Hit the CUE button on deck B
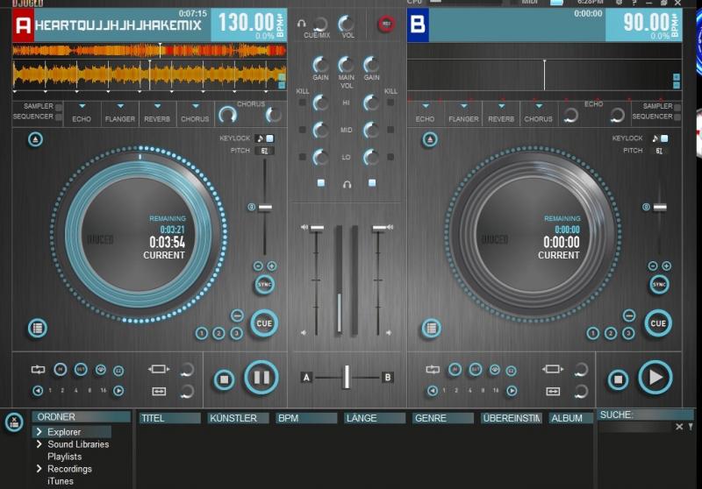 coord(658,323)
